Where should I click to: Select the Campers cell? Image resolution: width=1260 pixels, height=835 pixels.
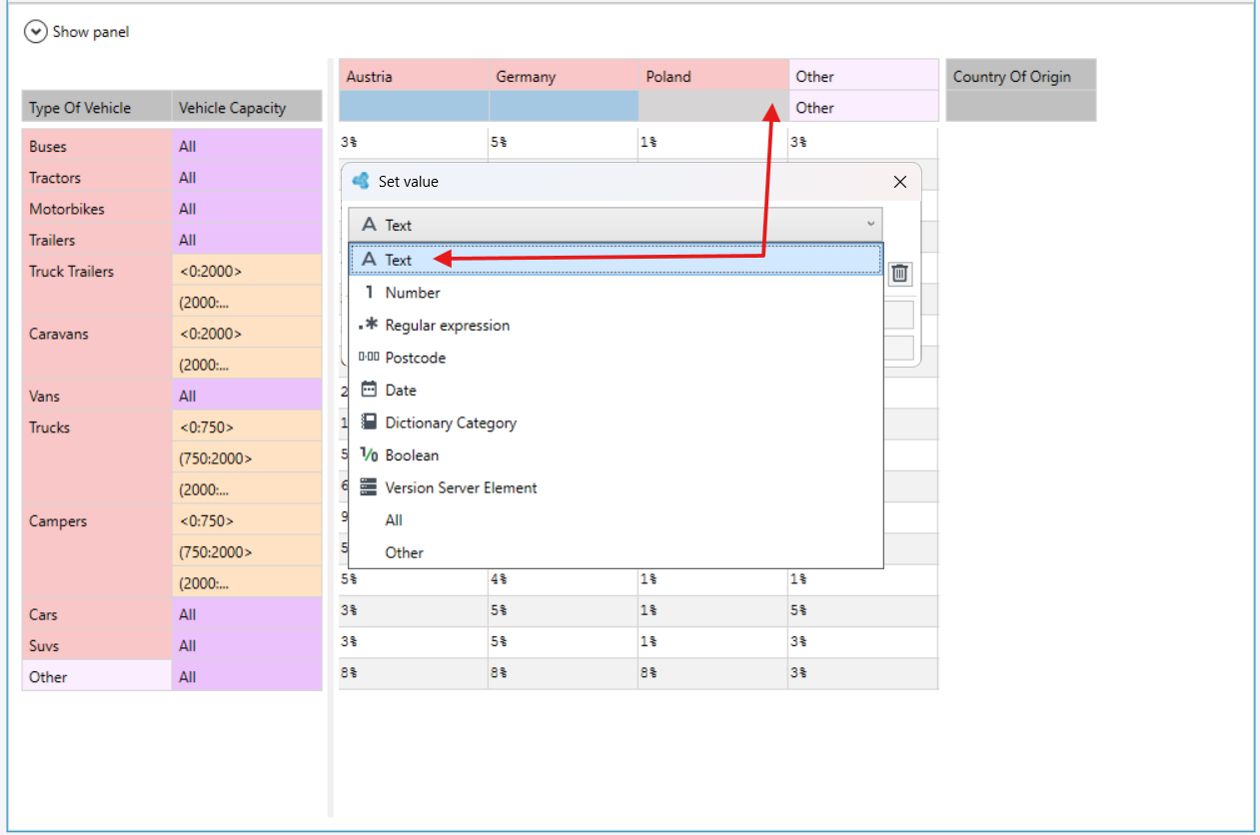coord(97,551)
